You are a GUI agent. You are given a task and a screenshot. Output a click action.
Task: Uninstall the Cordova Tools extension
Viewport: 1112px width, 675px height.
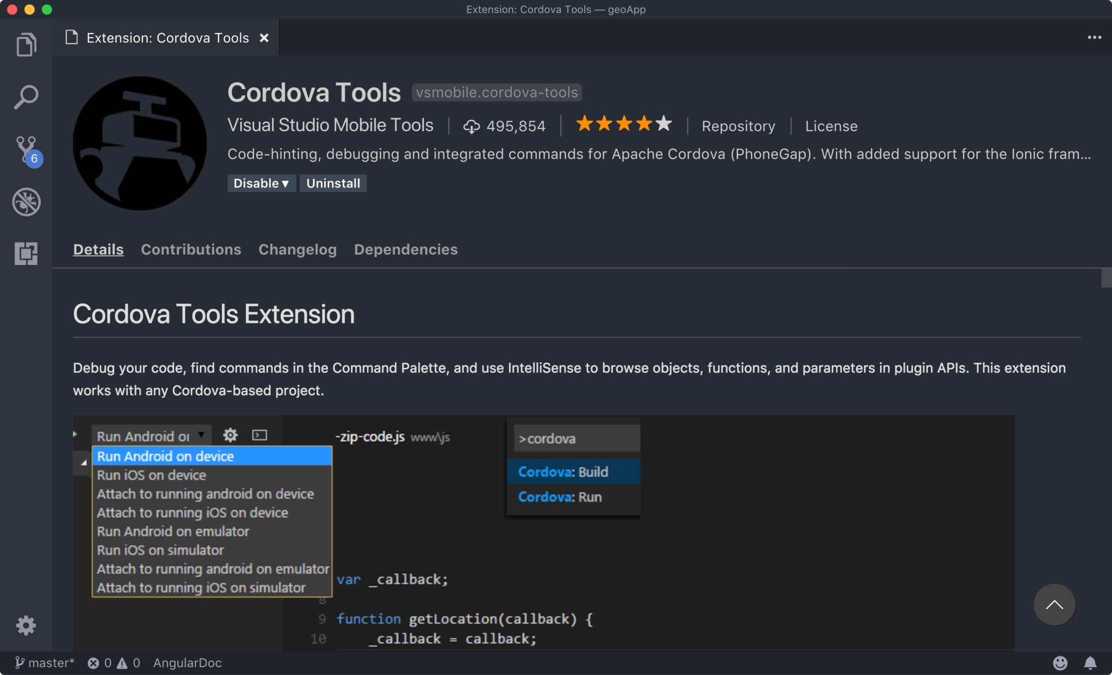pos(333,183)
